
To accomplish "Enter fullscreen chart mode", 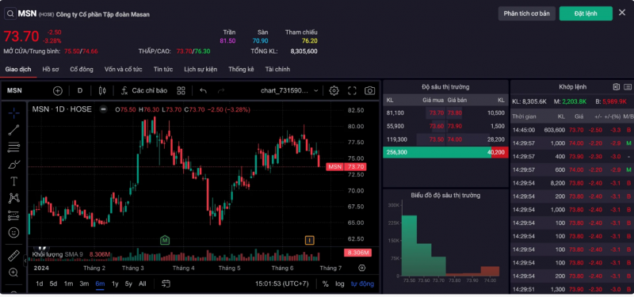I will (x=352, y=90).
